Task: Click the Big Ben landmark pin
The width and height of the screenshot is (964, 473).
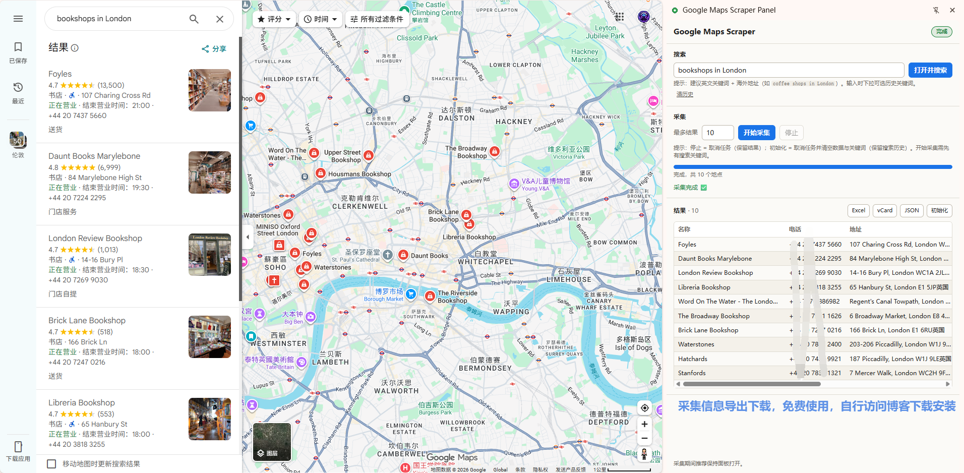Action: 311,317
